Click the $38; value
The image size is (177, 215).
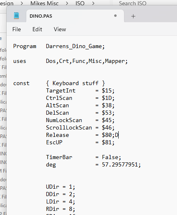click(x=108, y=105)
